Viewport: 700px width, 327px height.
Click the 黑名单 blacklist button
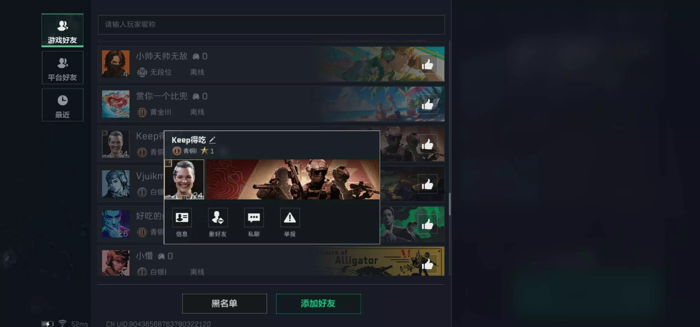pos(225,303)
